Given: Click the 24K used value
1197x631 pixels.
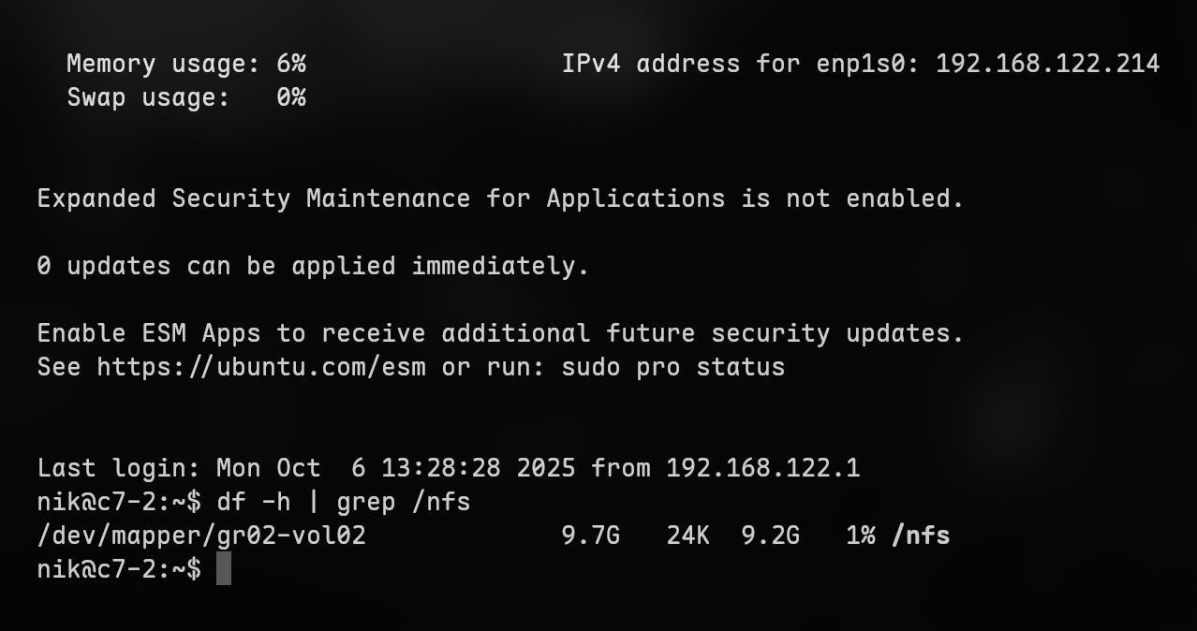Looking at the screenshot, I should click(x=688, y=536).
